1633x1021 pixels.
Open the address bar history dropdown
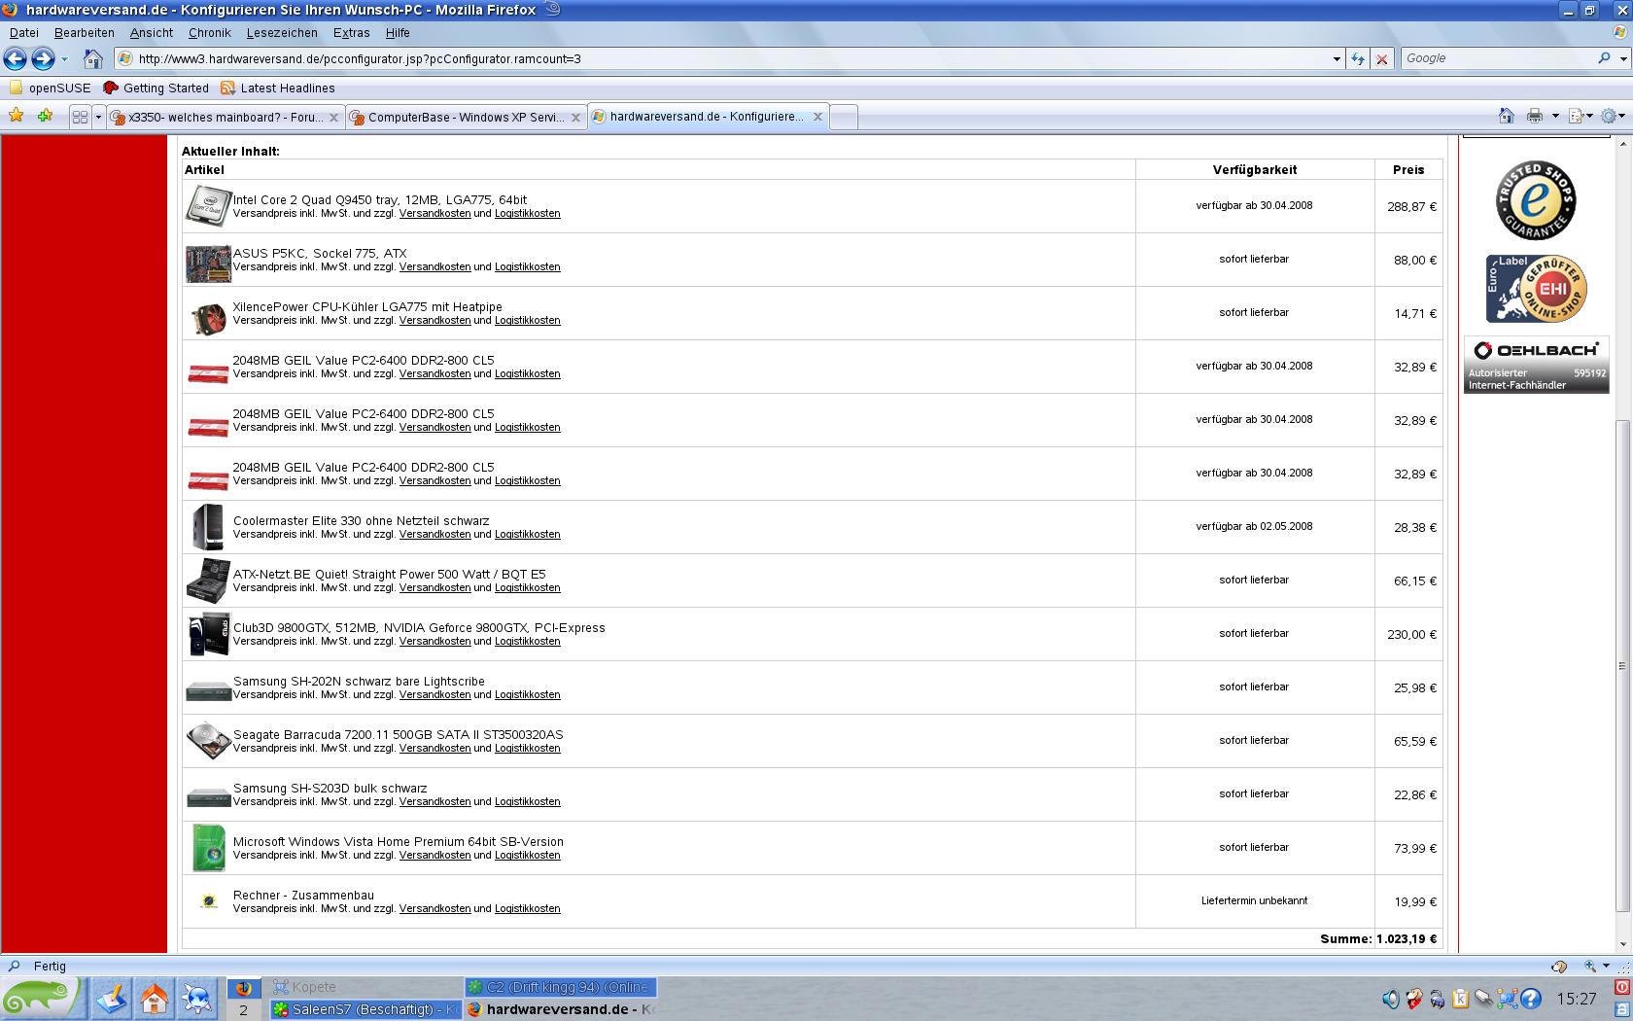[1337, 59]
